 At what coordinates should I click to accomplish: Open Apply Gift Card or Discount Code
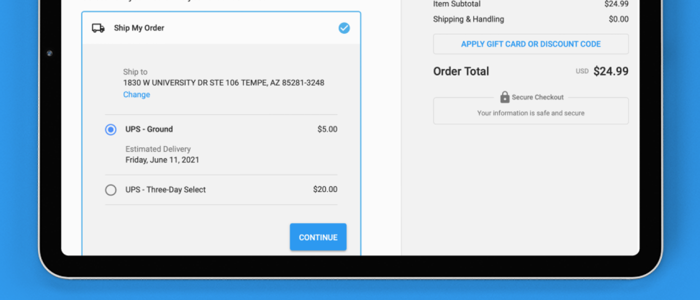(530, 44)
